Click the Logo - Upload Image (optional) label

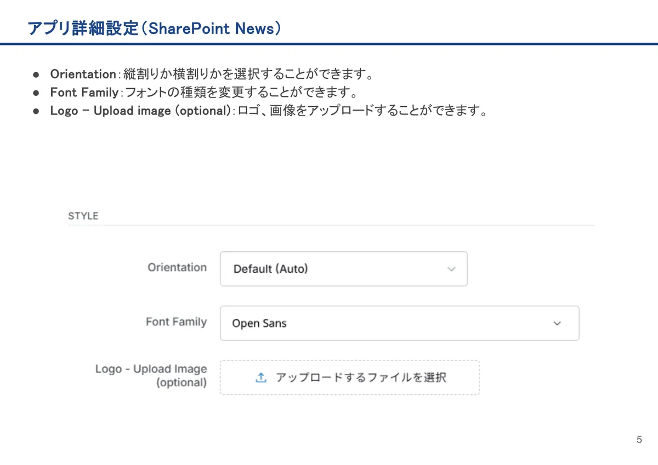151,376
